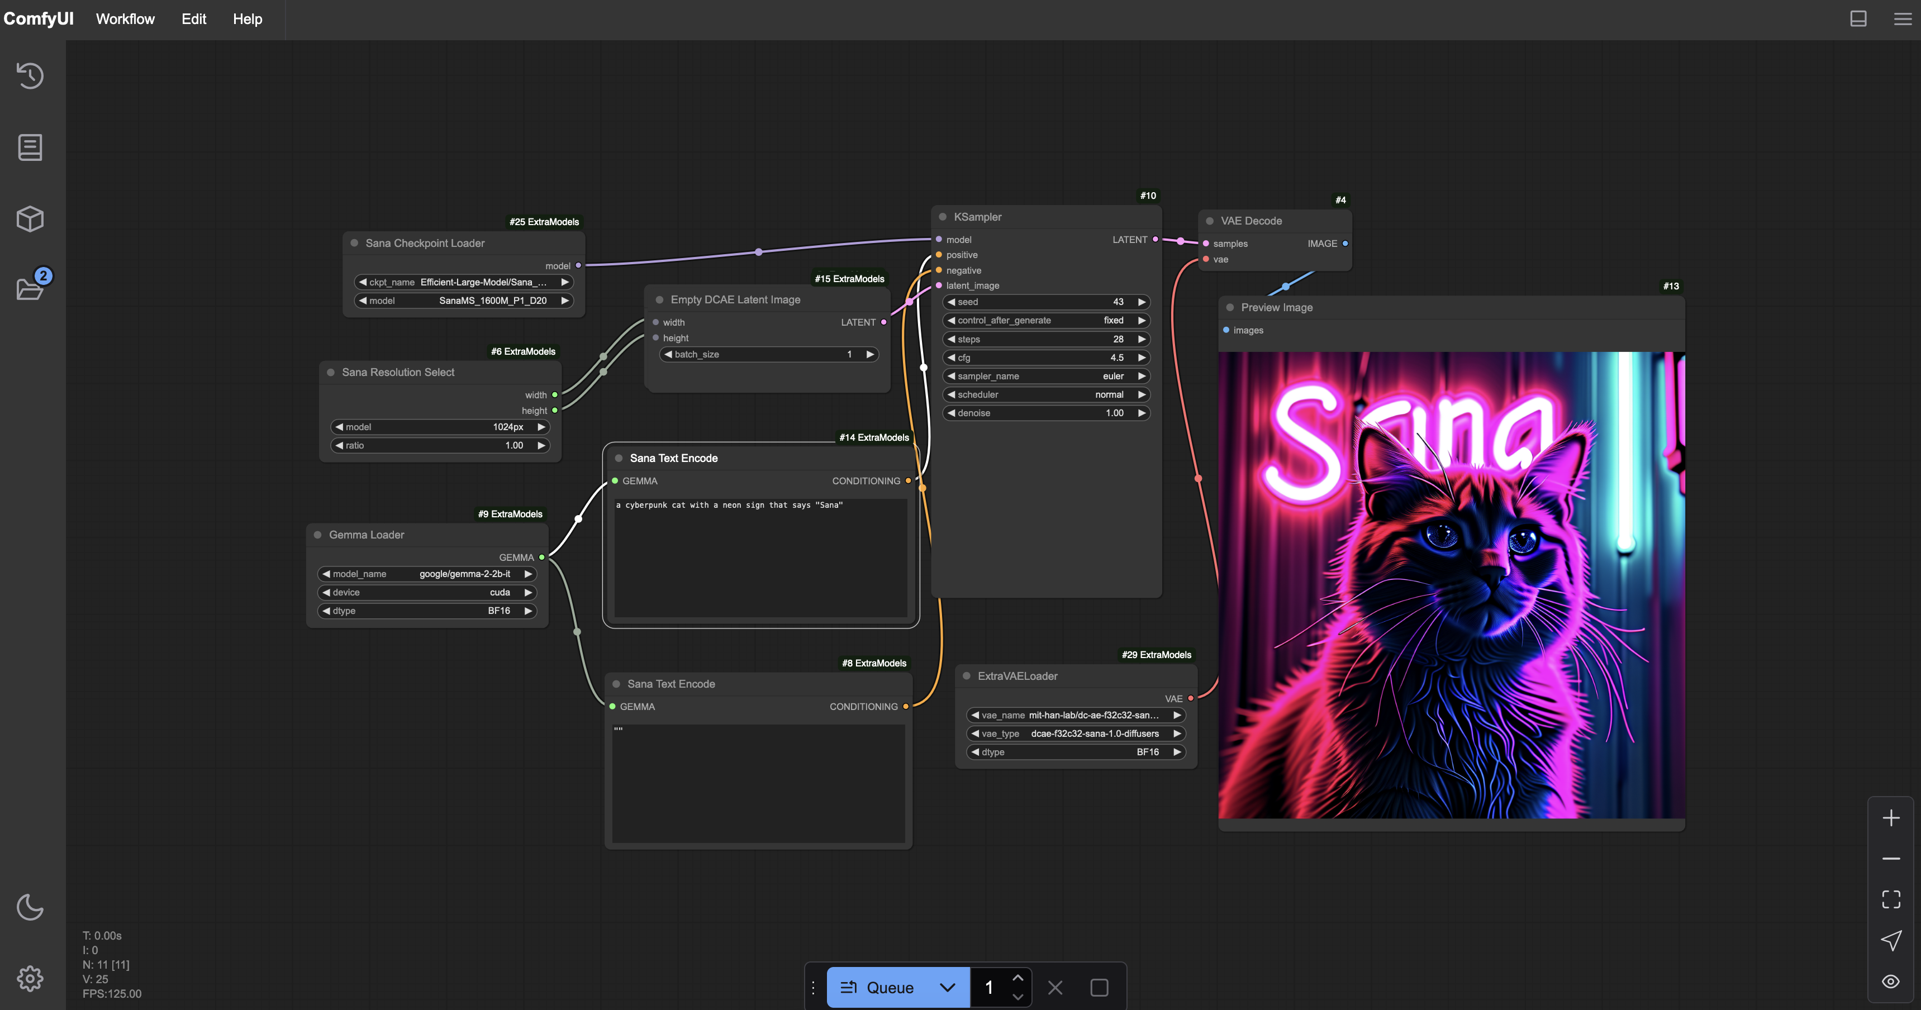Click the VAE Decode IMAGE output socket
The height and width of the screenshot is (1010, 1921).
[x=1345, y=244]
